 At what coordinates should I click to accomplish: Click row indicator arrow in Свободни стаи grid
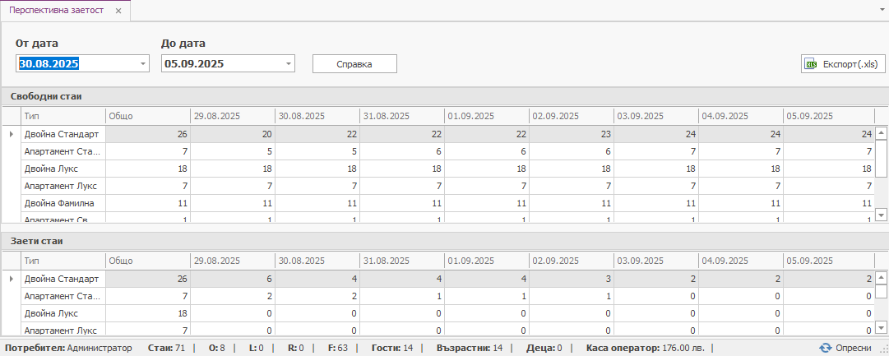coord(11,134)
